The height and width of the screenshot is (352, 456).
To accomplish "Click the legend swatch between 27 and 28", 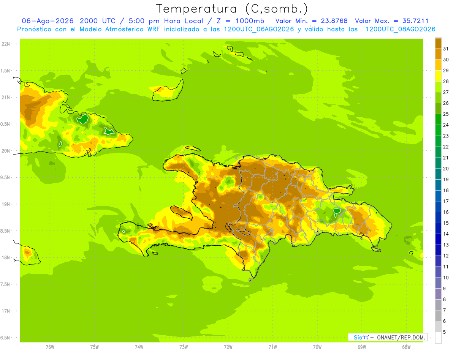I will tap(438, 87).
